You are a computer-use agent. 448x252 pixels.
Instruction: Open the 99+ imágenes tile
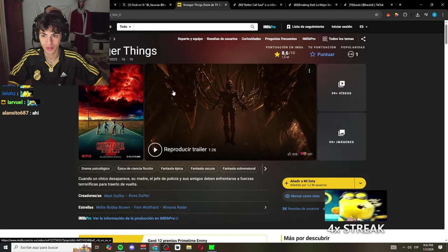pos(341,136)
